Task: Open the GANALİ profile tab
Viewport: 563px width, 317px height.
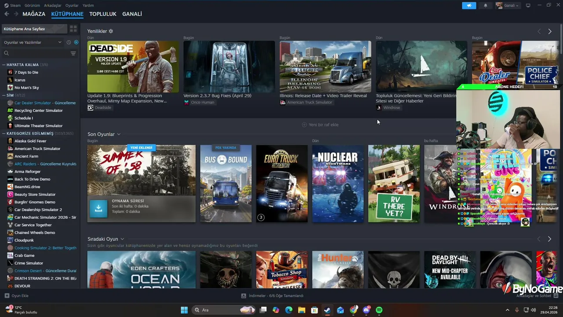Action: [x=132, y=14]
